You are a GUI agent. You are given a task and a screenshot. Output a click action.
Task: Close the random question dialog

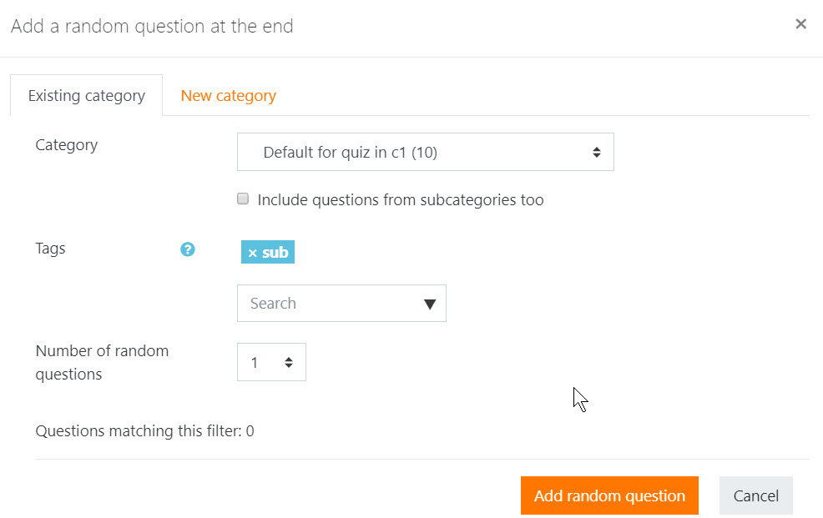click(x=800, y=23)
